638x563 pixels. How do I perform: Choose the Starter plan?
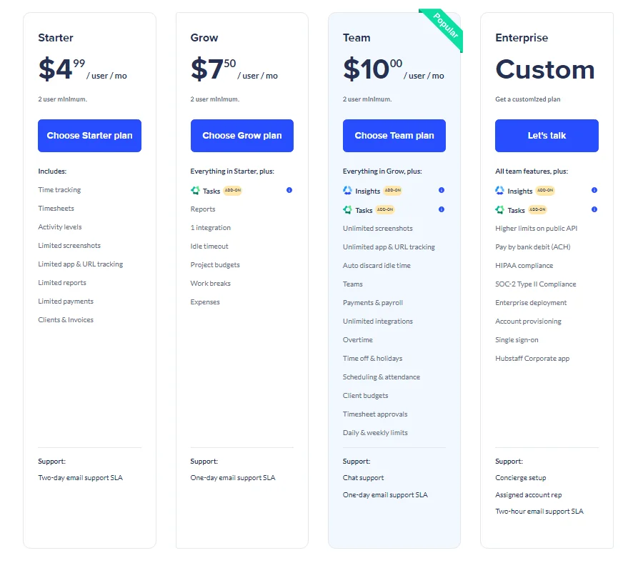tap(89, 136)
